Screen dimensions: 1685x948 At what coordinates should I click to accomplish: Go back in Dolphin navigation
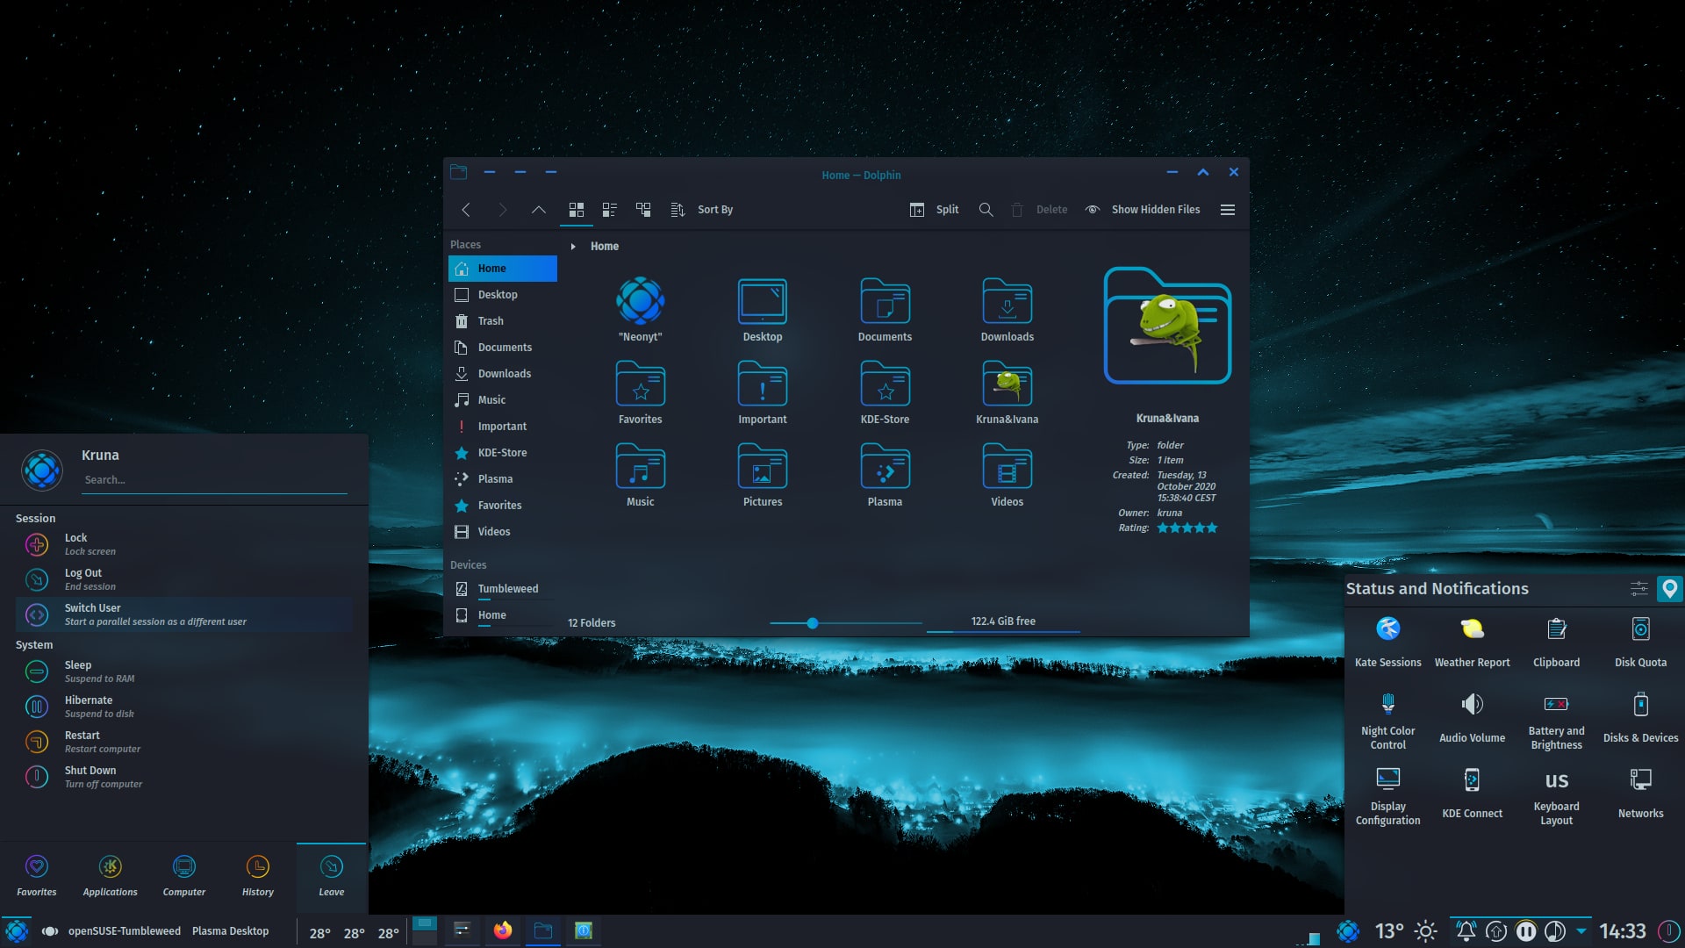pyautogui.click(x=466, y=210)
